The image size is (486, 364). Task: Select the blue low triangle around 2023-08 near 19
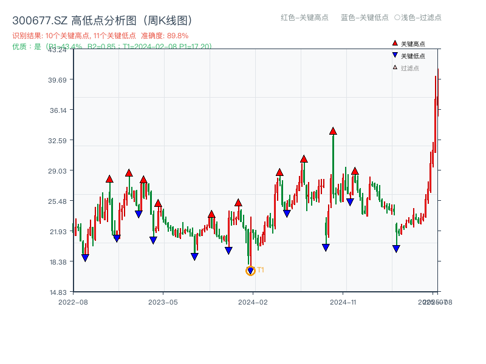coord(194,257)
